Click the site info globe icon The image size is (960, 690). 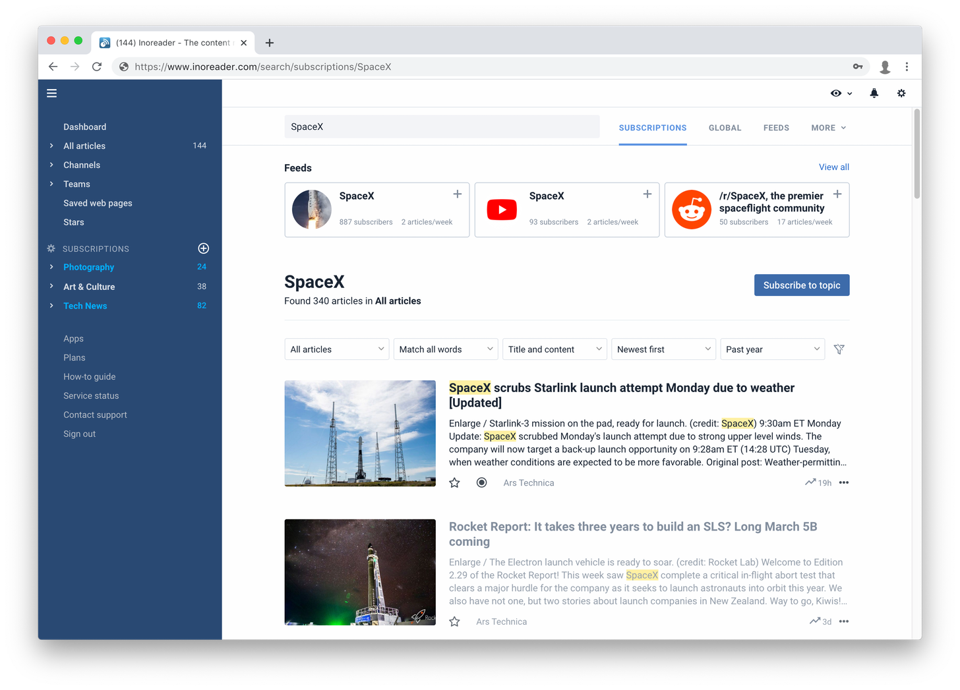tap(124, 67)
